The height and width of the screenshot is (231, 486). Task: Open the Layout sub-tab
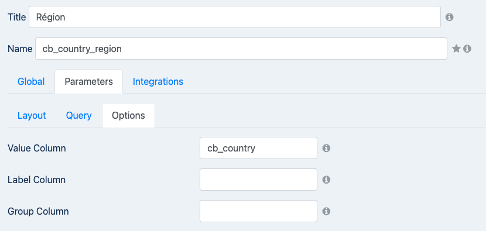click(x=32, y=116)
